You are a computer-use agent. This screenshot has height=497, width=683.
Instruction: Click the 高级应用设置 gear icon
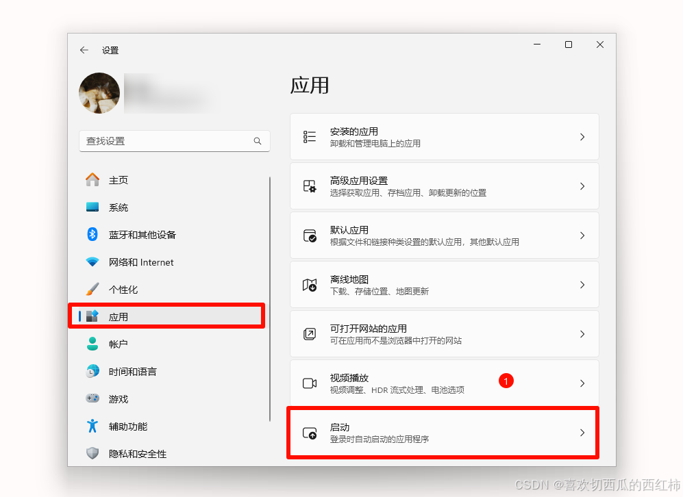(x=310, y=186)
